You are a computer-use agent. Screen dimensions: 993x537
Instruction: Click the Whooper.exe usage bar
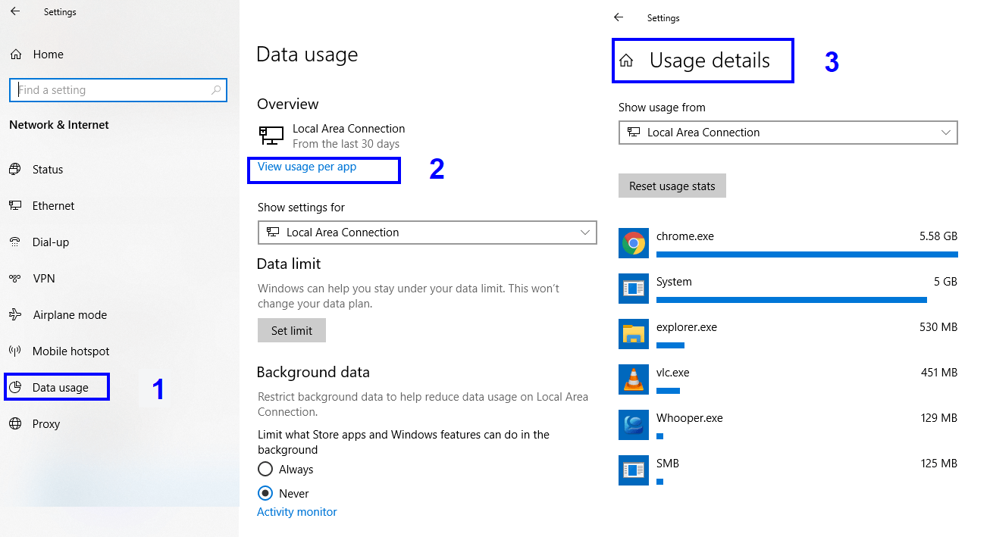pos(660,436)
